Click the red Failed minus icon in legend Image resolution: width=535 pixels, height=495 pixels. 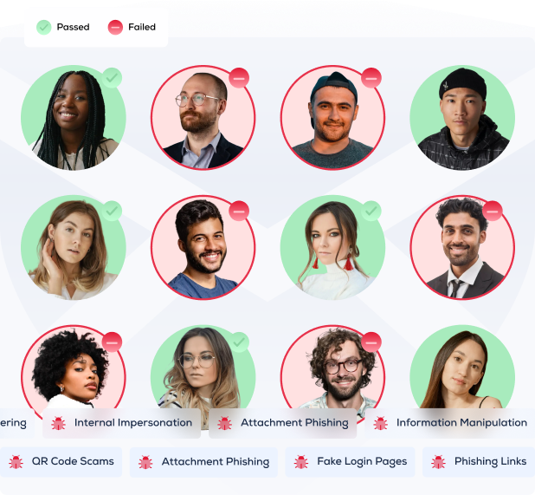115,28
